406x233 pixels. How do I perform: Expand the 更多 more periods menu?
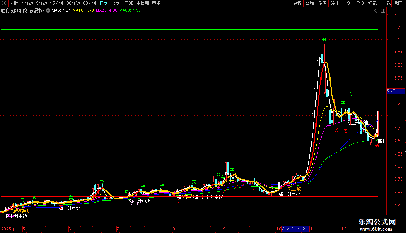pos(158,3)
